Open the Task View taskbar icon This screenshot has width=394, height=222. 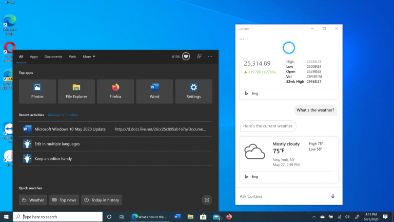(122, 217)
